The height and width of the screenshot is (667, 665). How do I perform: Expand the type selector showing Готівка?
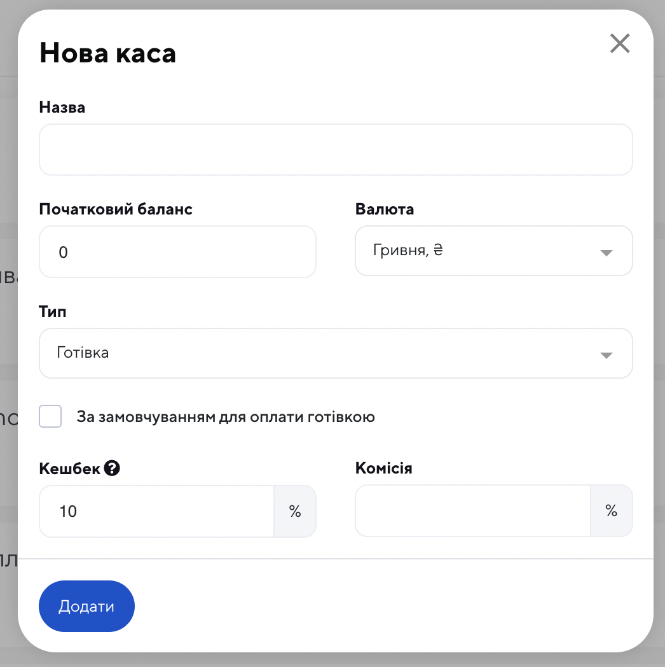[x=318, y=353]
